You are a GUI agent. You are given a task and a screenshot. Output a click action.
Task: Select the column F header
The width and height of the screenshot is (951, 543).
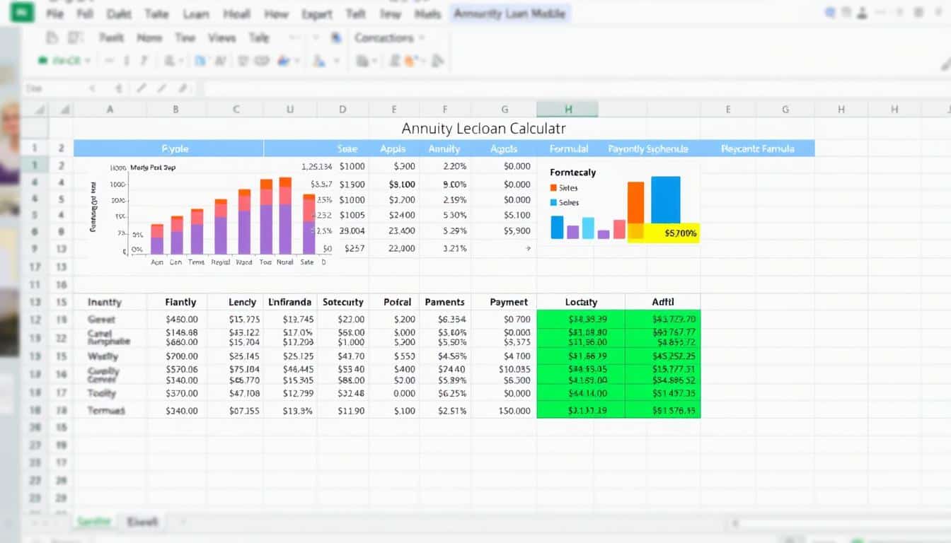445,109
